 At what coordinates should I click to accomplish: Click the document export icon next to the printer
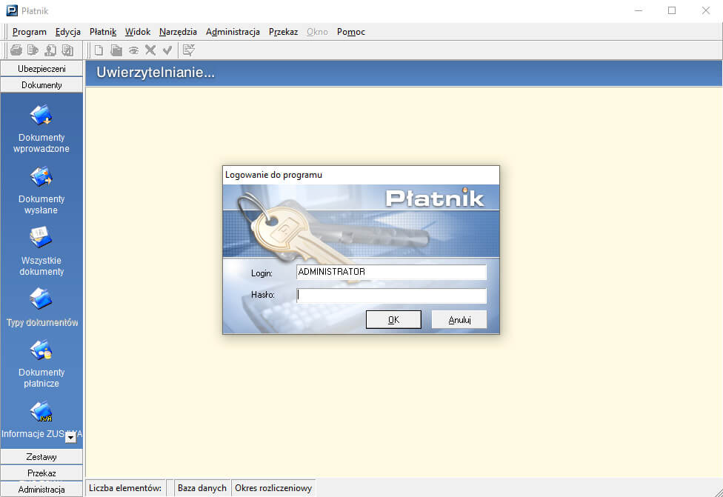pos(33,50)
